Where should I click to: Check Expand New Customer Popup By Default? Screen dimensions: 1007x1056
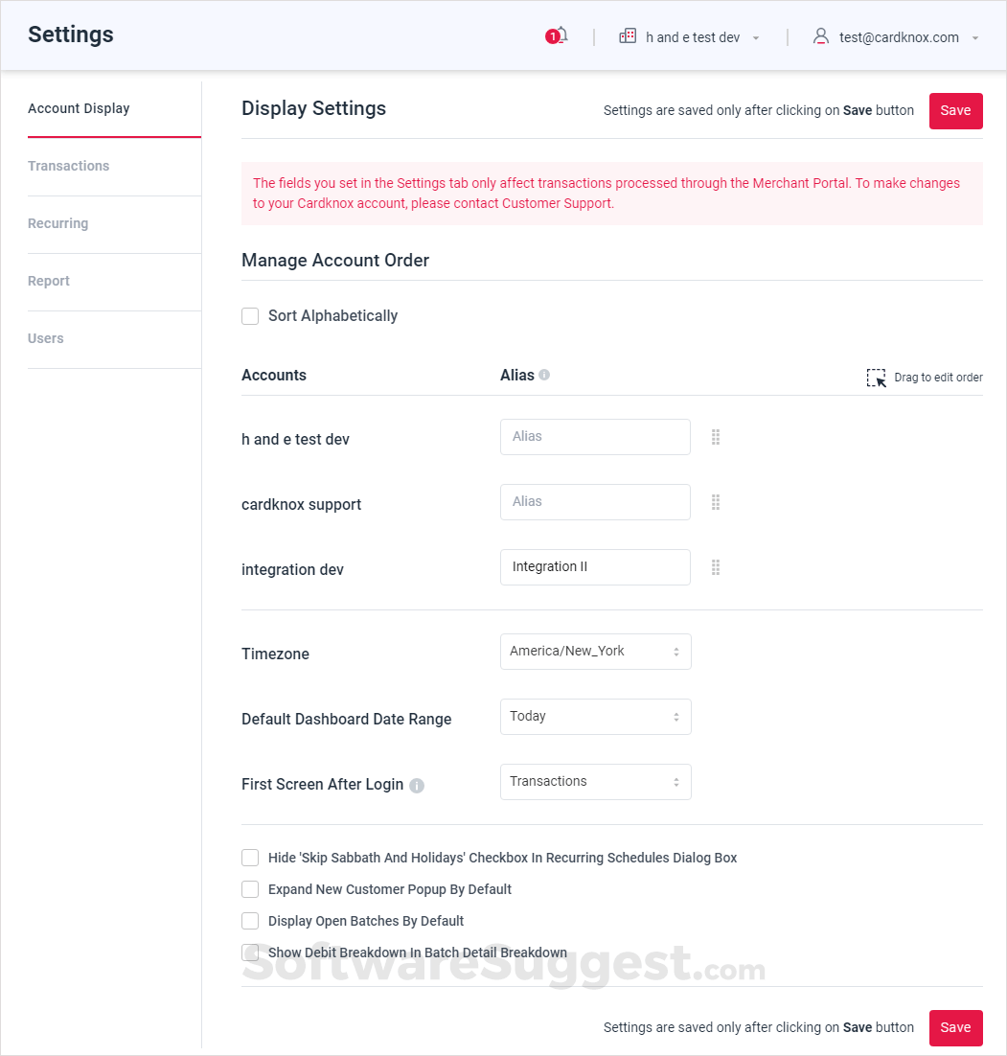point(250,889)
